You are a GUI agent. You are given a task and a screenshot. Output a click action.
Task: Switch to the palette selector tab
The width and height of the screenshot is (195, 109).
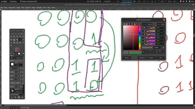point(135,24)
